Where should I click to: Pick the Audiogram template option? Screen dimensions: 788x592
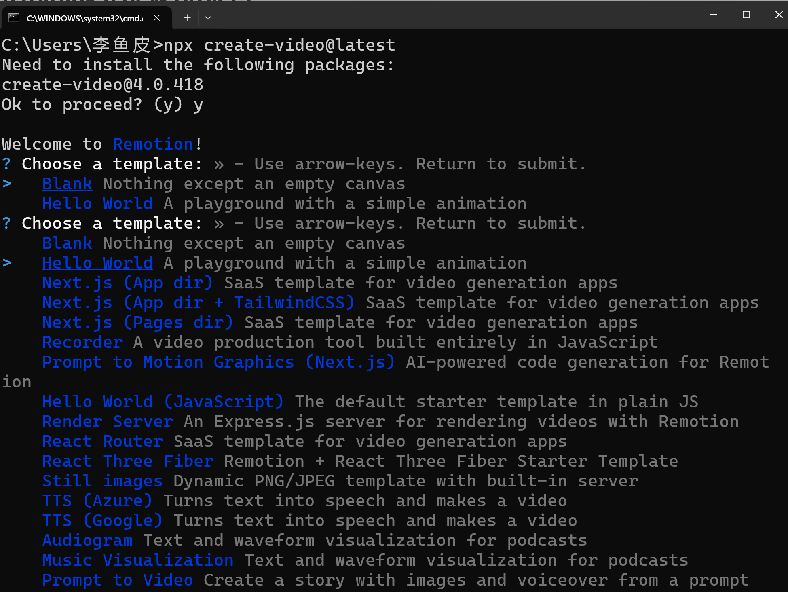pos(87,541)
